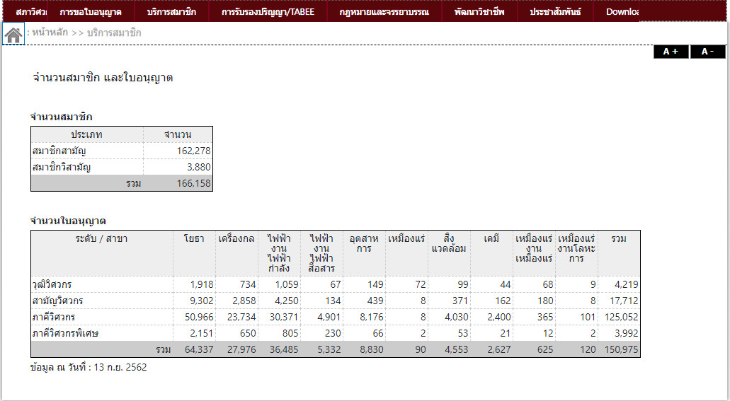Click the ประเภท column header
The image size is (730, 401).
point(86,135)
